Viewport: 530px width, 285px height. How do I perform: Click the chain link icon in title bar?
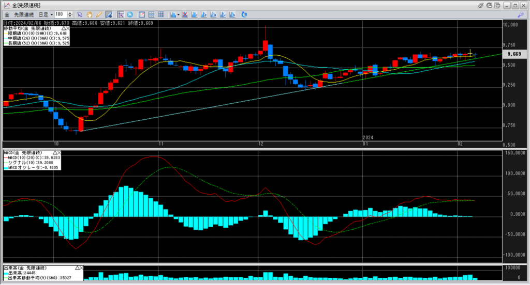click(x=481, y=5)
